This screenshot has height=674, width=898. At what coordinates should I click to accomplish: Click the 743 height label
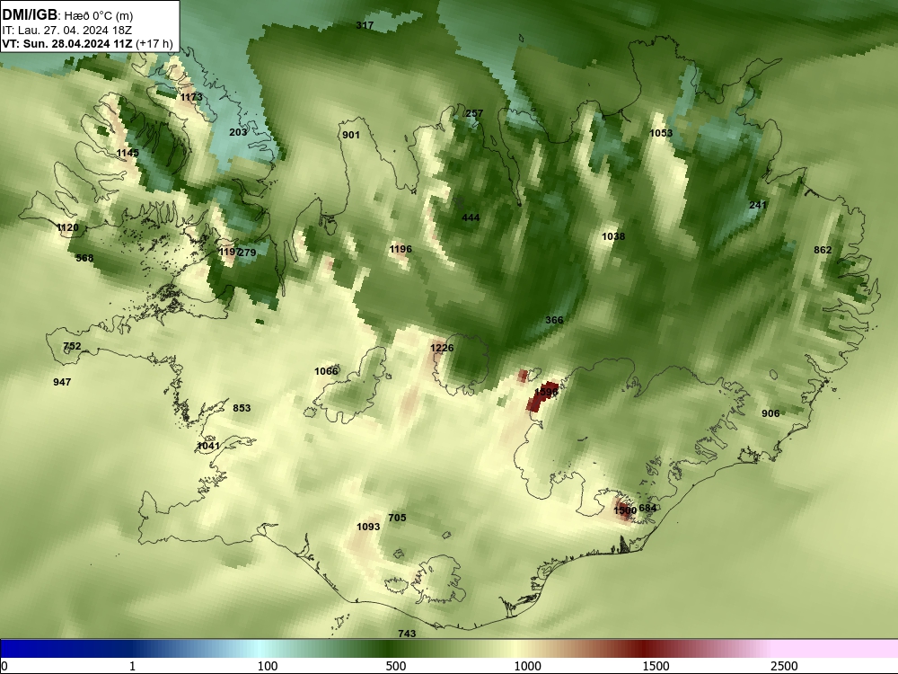click(407, 634)
